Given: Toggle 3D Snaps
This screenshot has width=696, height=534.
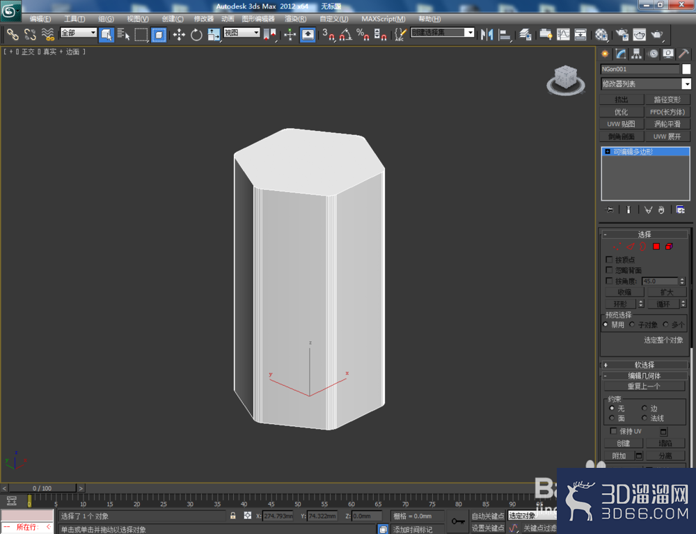Looking at the screenshot, I should tap(329, 34).
